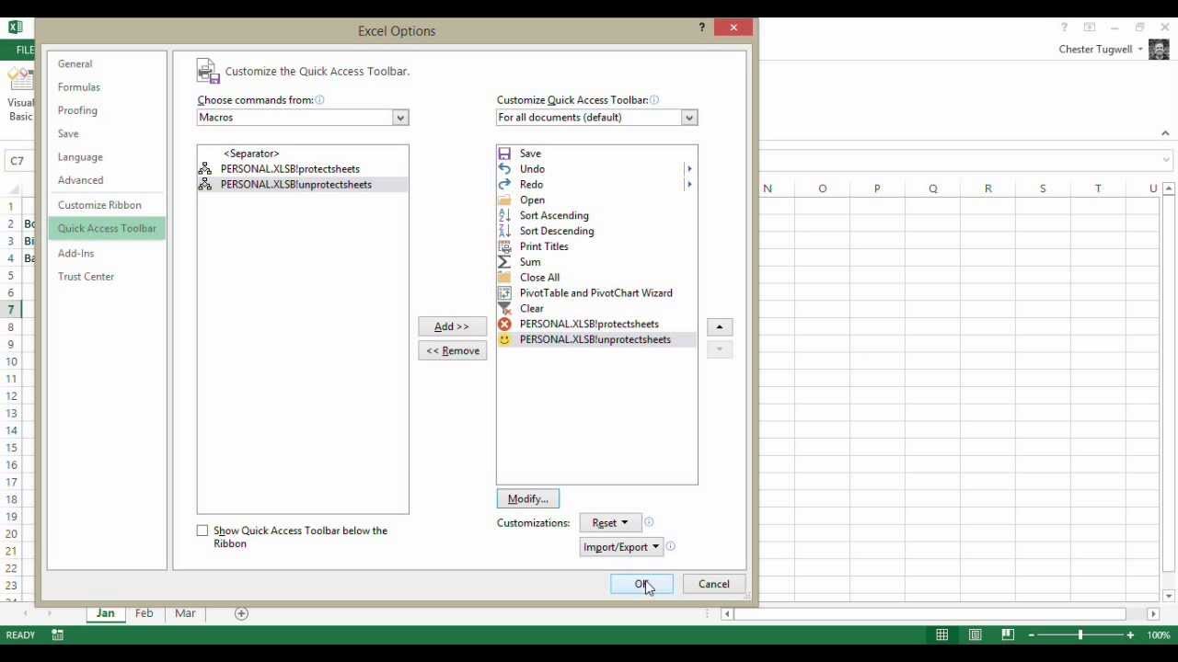The width and height of the screenshot is (1178, 662).
Task: Select the PivotTable and PivotChart Wizard command
Action: pos(595,292)
